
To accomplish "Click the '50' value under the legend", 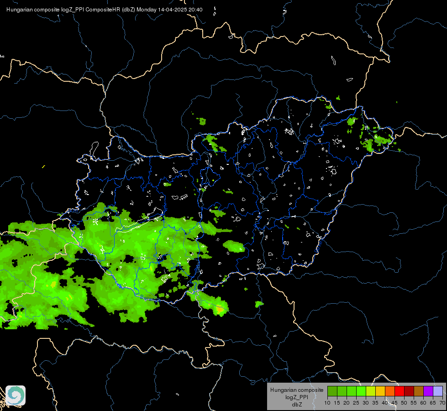I will 404,403.
